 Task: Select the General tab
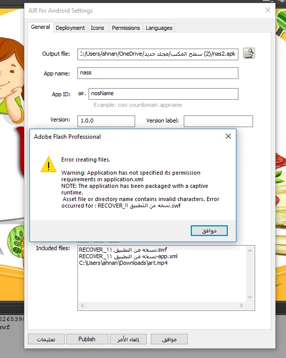40,27
